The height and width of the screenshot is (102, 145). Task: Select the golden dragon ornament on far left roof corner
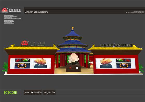click(x=12, y=46)
